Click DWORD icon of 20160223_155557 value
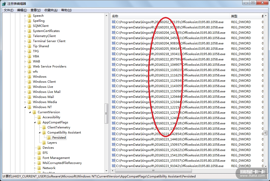This screenshot has width=270, height=181. (x=114, y=161)
